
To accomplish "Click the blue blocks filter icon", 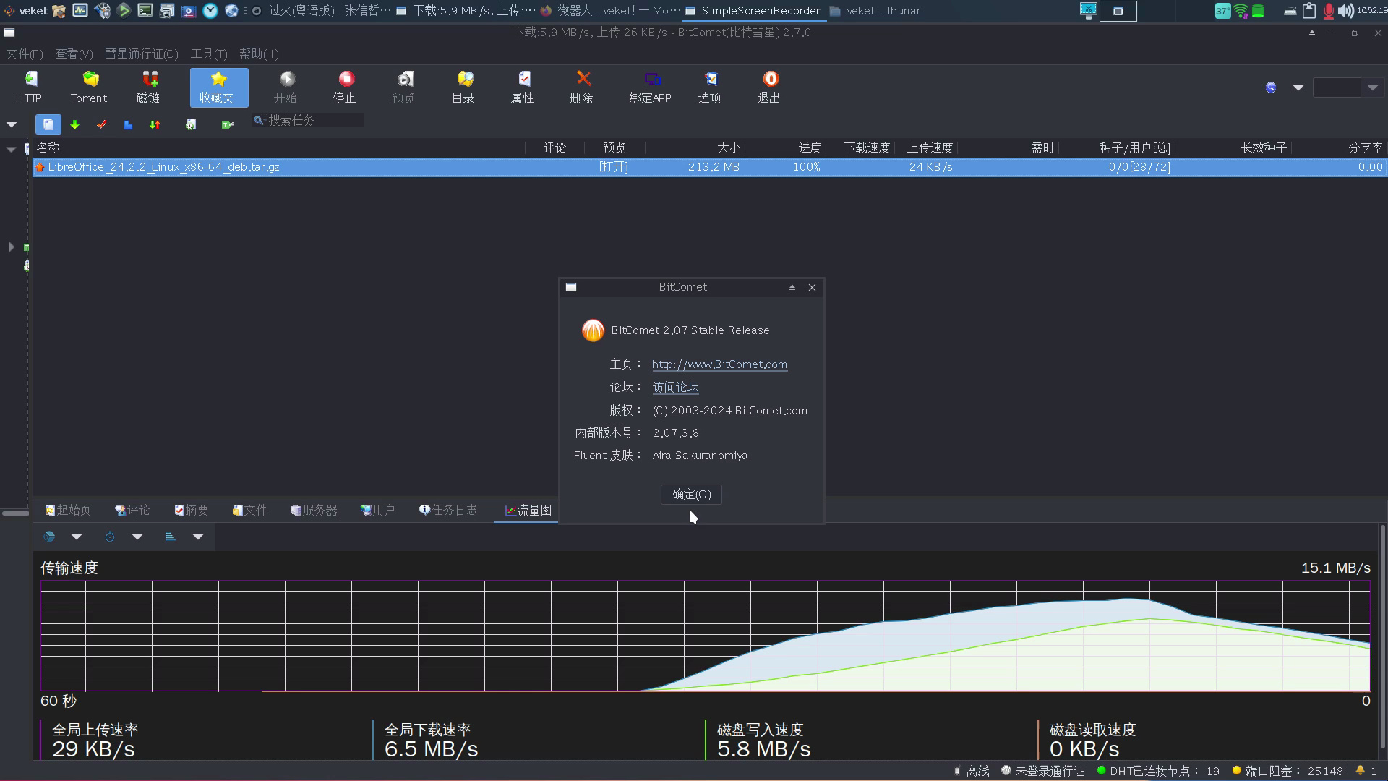I will (x=128, y=124).
